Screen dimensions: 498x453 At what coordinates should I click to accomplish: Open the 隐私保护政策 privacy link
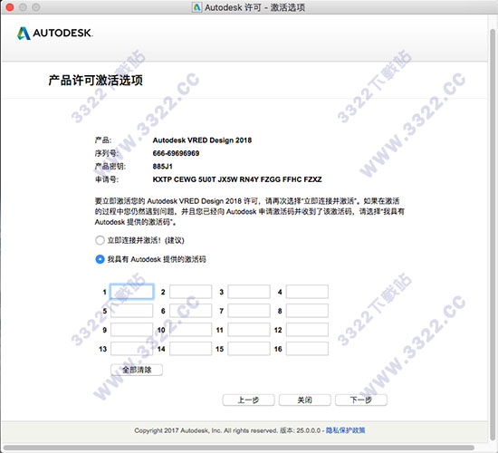[x=346, y=430]
